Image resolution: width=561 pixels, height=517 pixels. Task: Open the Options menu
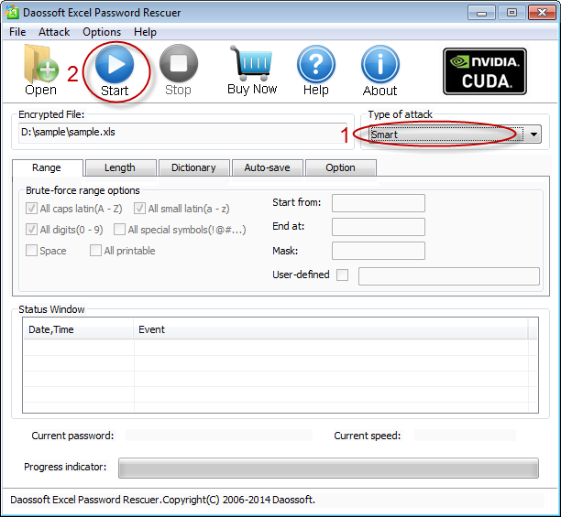102,32
